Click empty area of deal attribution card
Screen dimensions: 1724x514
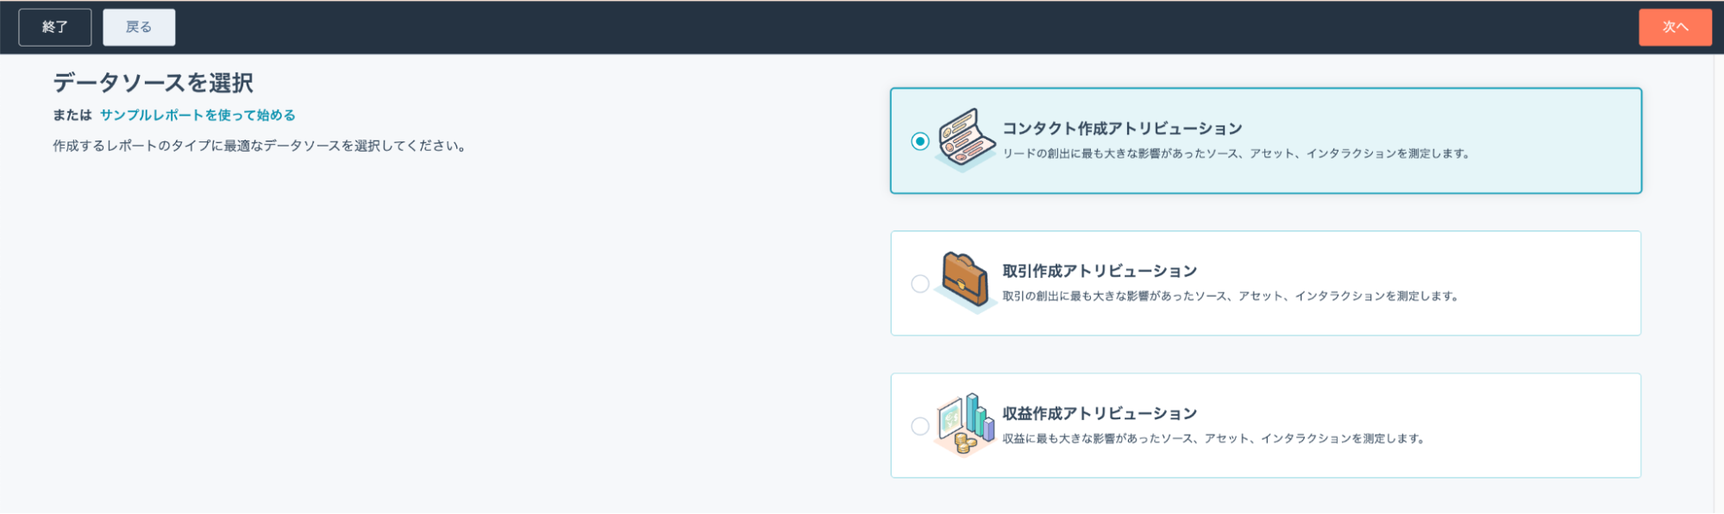(x=1544, y=283)
